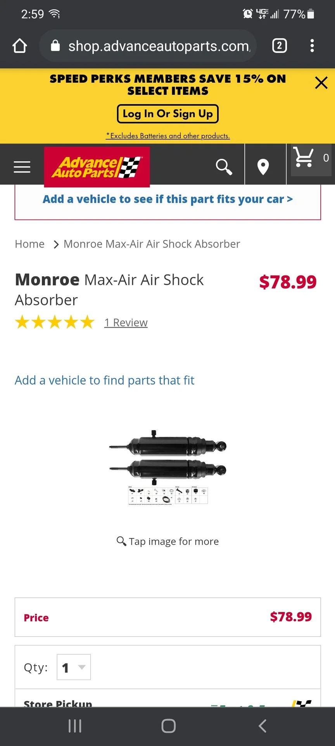Viewport: 335px width, 746px height.
Task: Open the 1 Review link
Action: (x=126, y=322)
